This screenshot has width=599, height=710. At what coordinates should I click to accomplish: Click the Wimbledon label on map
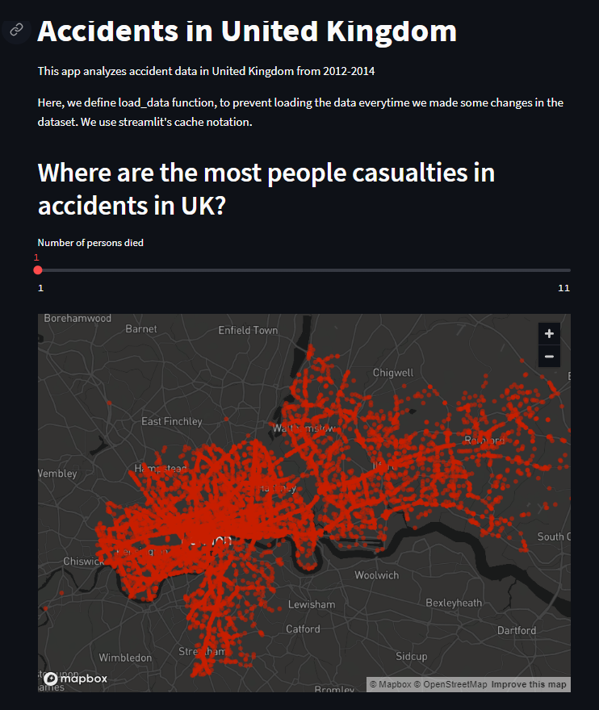pyautogui.click(x=125, y=658)
